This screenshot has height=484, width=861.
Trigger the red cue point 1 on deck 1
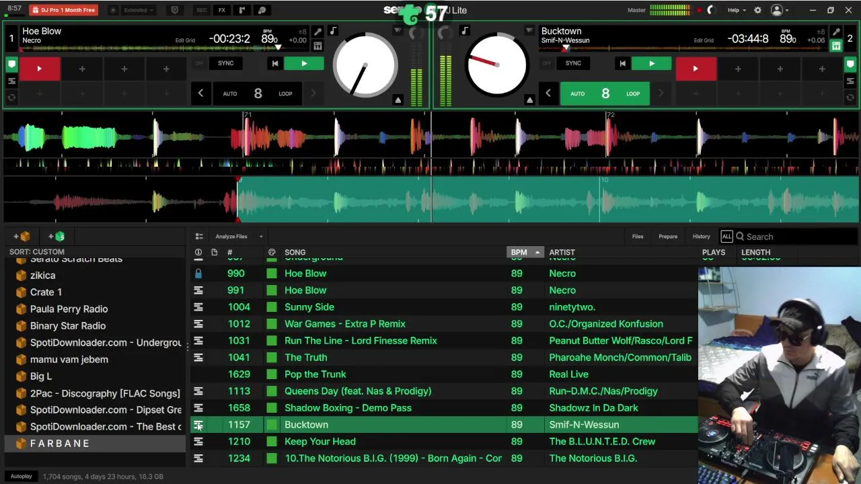click(39, 69)
